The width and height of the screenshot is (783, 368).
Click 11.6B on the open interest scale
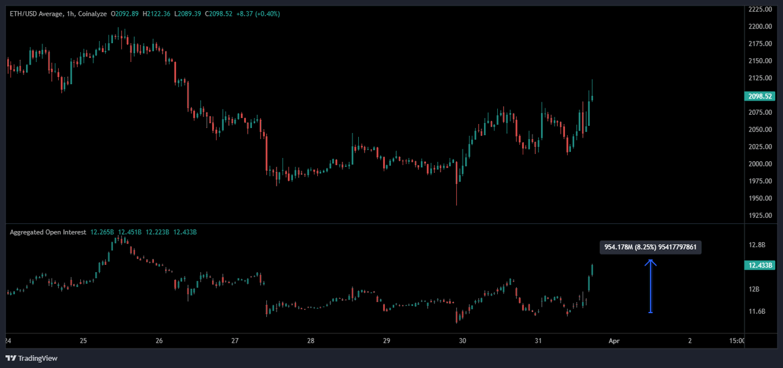(x=757, y=312)
